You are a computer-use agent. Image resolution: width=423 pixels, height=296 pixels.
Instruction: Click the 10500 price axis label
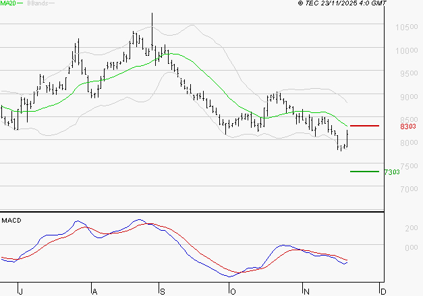[x=407, y=27]
